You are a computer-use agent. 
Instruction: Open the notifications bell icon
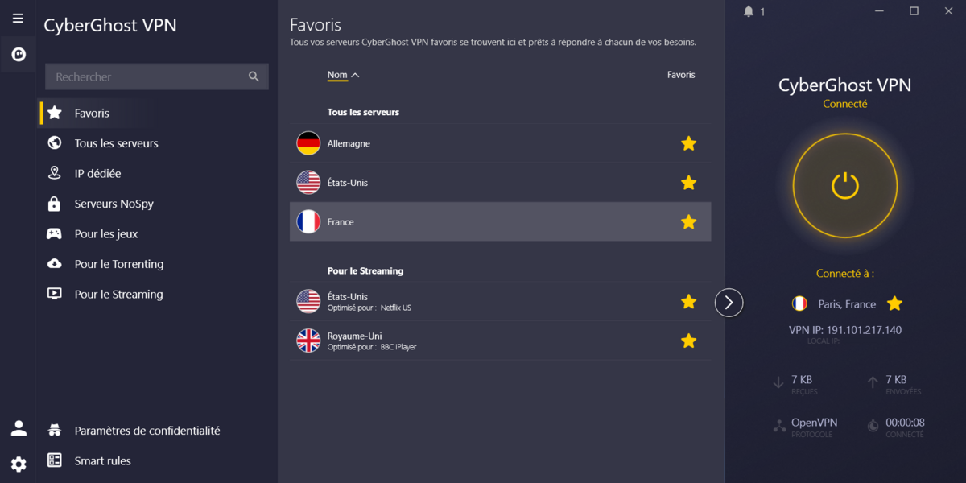(x=749, y=11)
